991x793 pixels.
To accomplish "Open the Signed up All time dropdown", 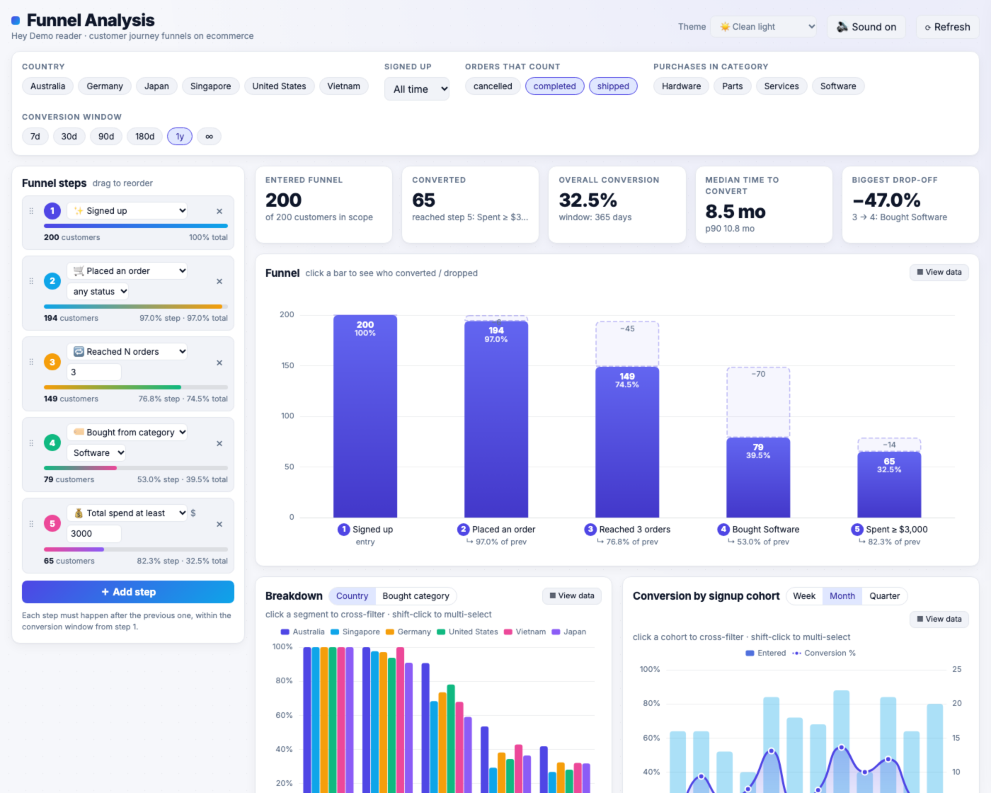I will [x=417, y=89].
